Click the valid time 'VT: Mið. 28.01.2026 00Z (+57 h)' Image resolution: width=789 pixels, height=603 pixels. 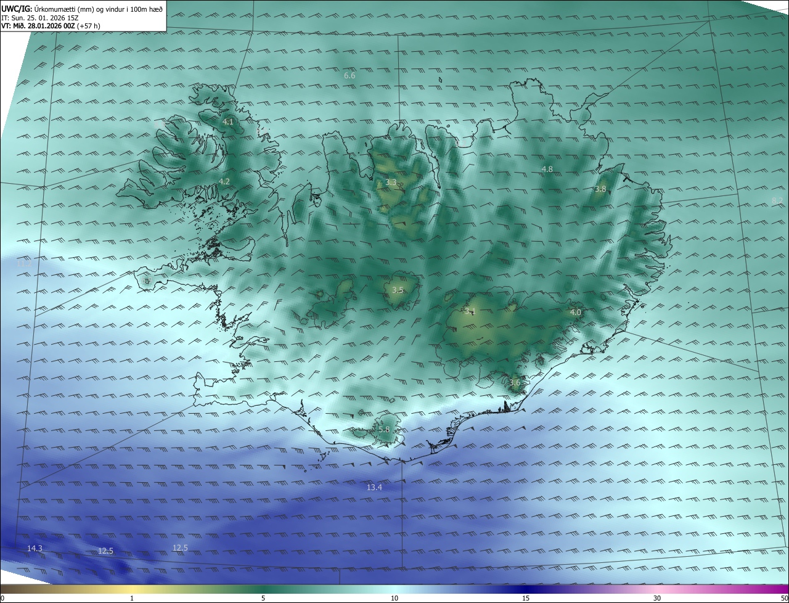51,26
